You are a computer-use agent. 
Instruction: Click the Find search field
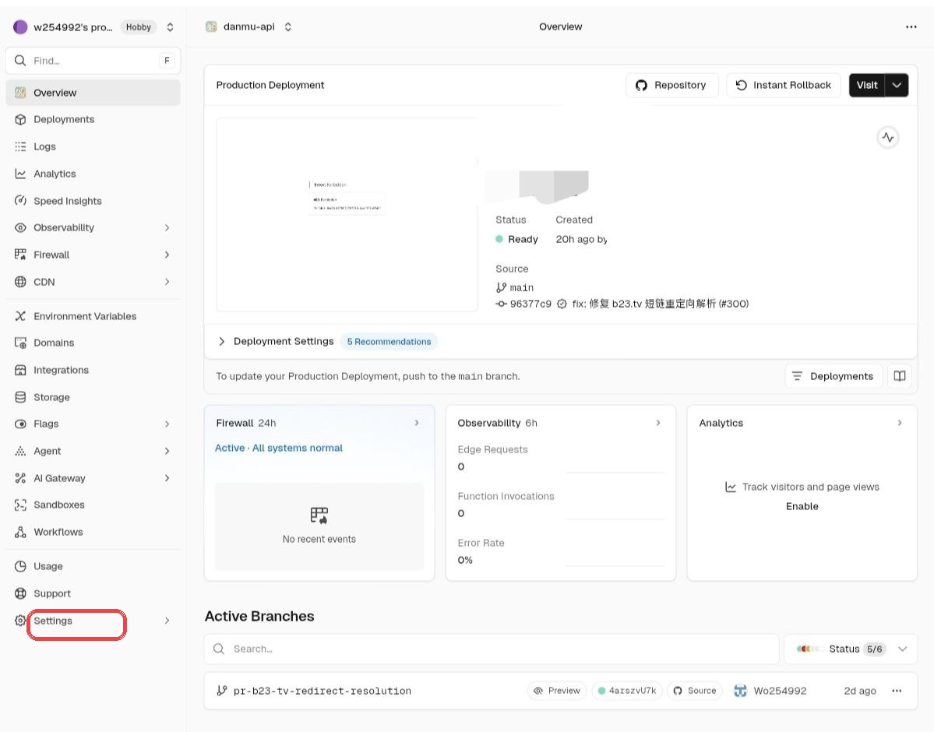(93, 61)
